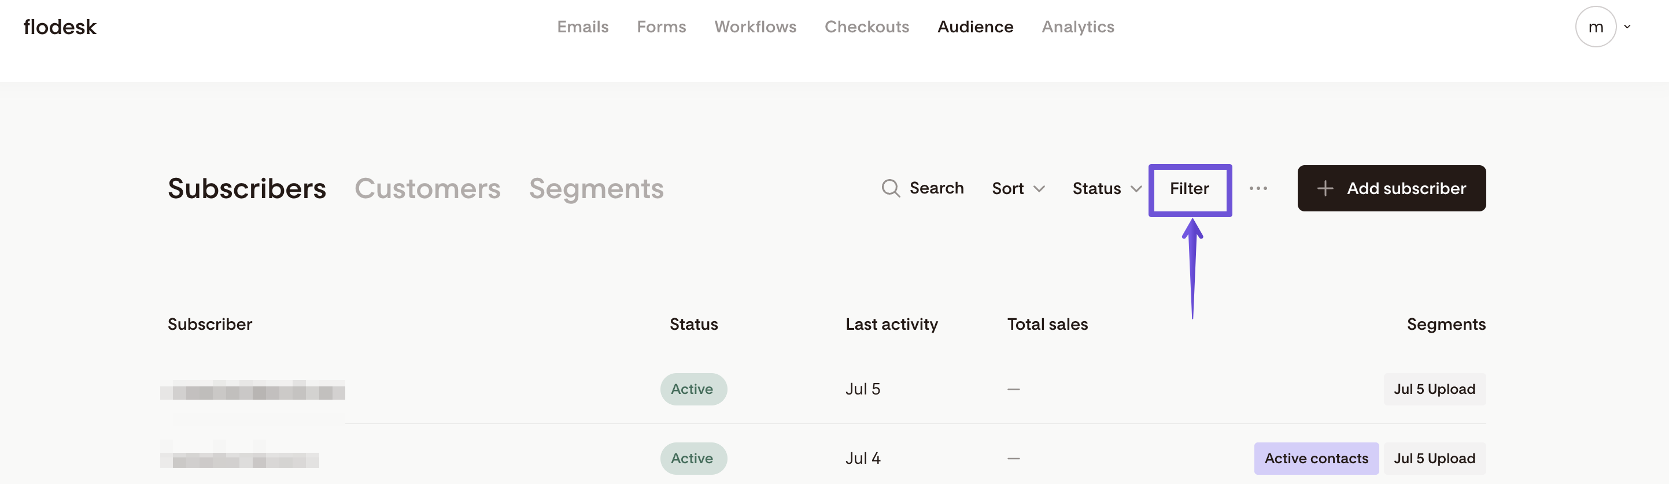Click the Search label

tap(936, 188)
